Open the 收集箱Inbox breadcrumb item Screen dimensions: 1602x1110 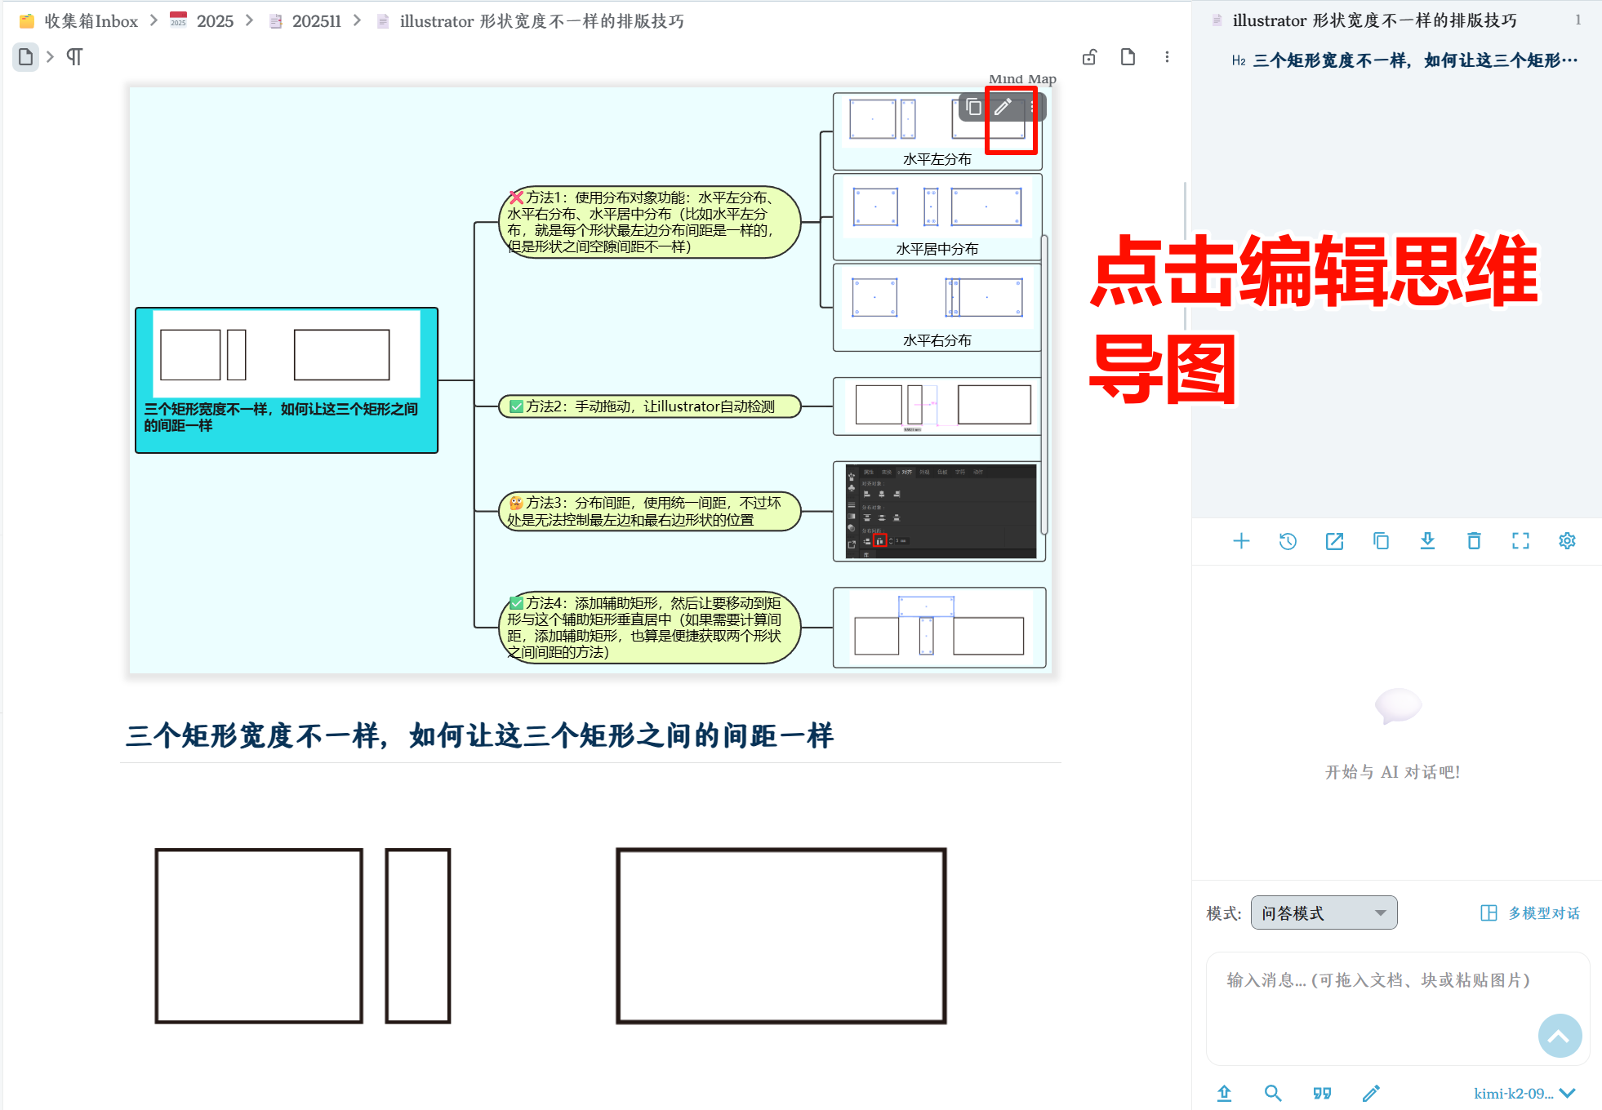[x=90, y=21]
